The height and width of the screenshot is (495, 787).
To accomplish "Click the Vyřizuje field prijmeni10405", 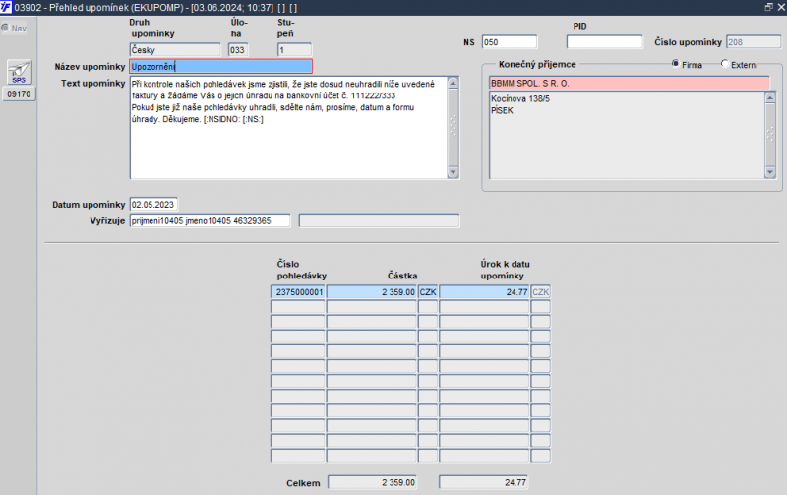I will point(210,220).
